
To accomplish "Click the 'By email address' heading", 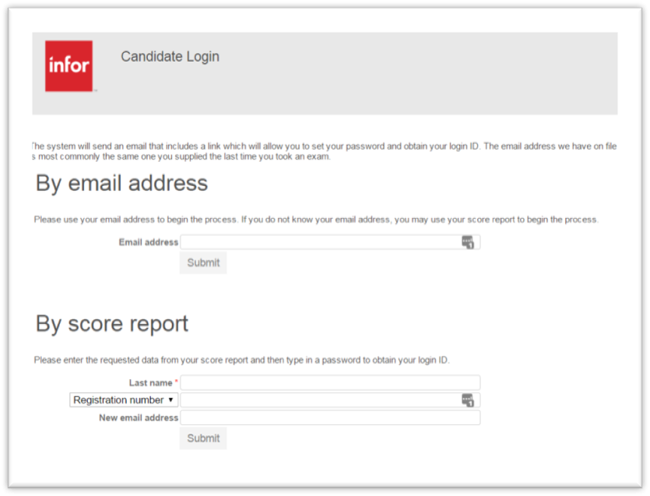I will pyautogui.click(x=121, y=183).
